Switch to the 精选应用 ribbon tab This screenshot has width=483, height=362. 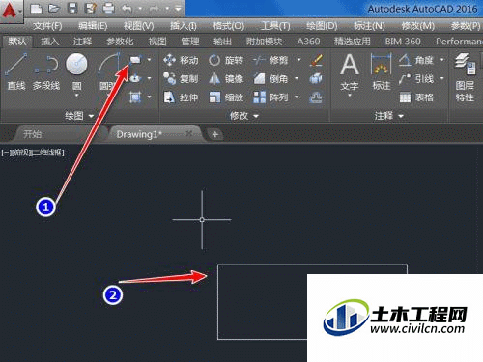pos(352,42)
